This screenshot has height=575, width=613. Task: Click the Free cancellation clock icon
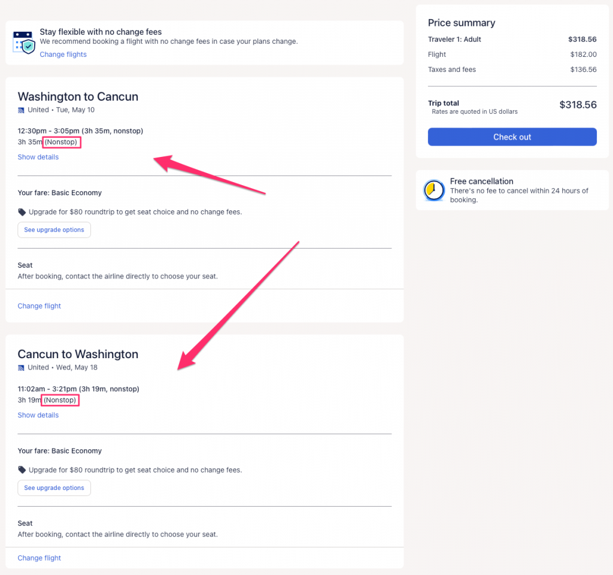pyautogui.click(x=434, y=190)
